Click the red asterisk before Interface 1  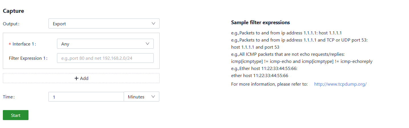10,44
